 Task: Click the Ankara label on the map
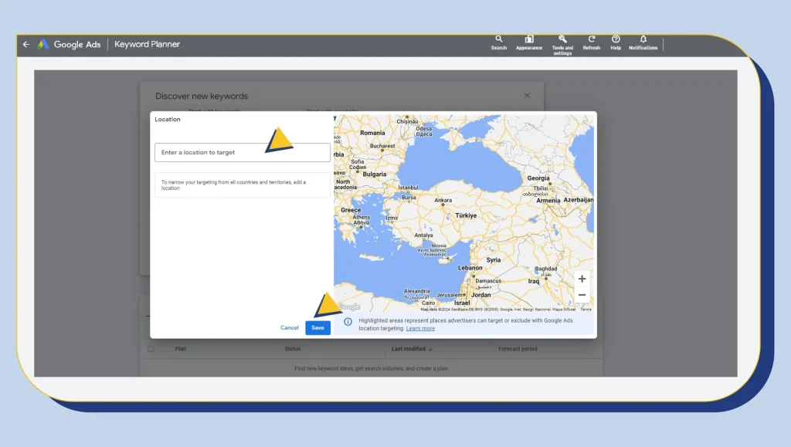[443, 201]
